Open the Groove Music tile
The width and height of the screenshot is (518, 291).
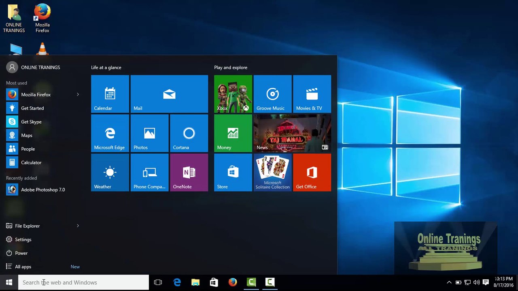pyautogui.click(x=272, y=94)
